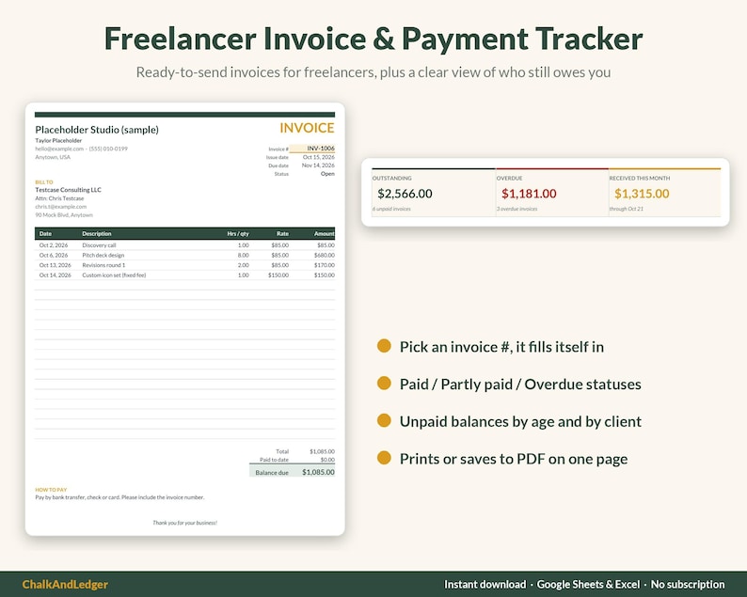747x597 pixels.
Task: Click the Instant download footer text
Action: tap(485, 585)
